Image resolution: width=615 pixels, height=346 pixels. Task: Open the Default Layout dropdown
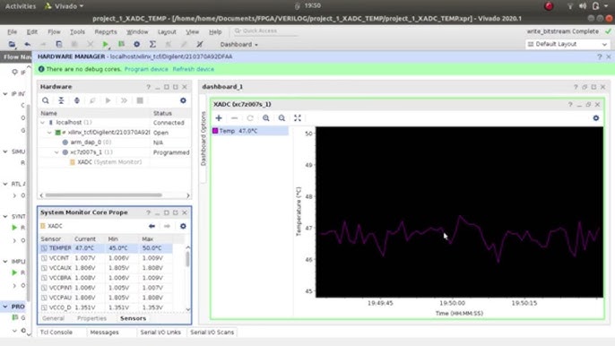point(567,44)
